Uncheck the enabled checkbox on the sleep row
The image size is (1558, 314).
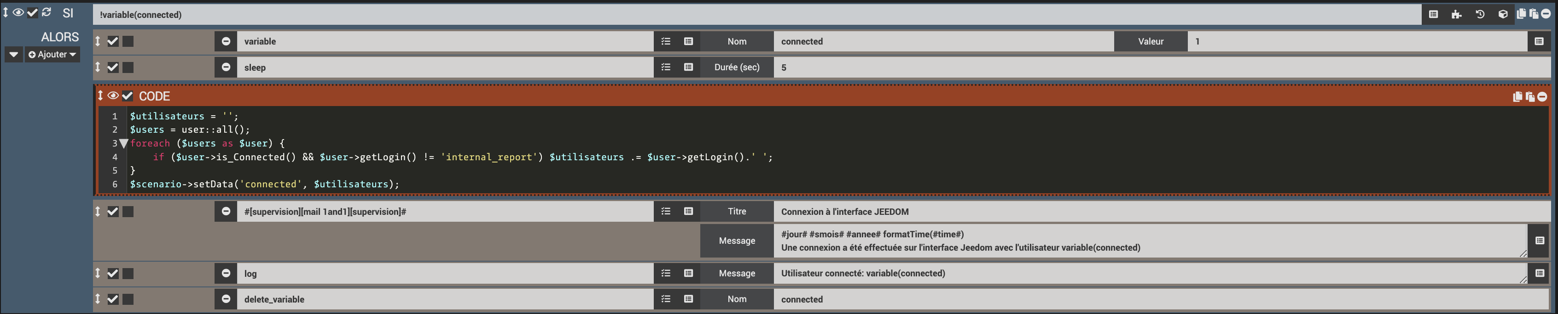pos(112,67)
